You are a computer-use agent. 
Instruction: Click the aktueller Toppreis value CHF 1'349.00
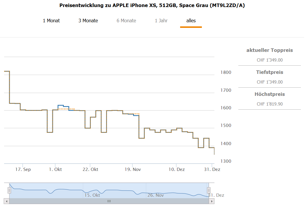click(270, 60)
